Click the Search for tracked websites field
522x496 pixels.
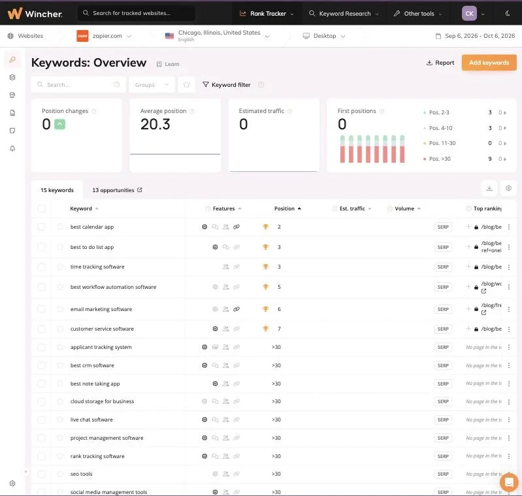click(x=137, y=13)
